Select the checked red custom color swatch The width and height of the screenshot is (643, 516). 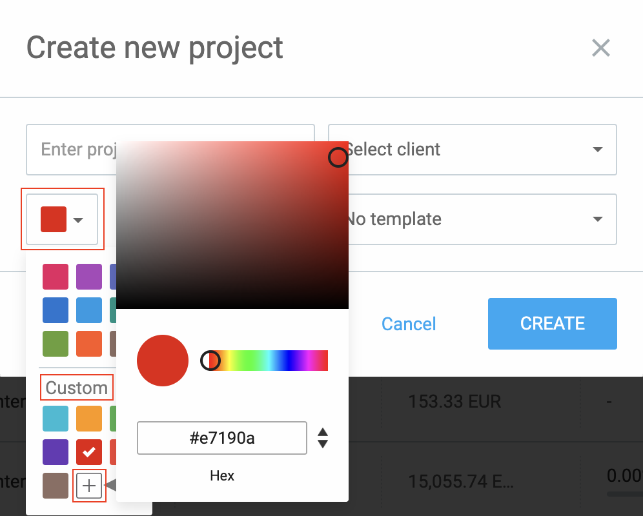click(89, 452)
